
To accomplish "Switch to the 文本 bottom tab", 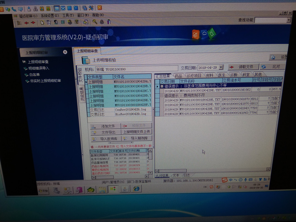I will 176,175.
